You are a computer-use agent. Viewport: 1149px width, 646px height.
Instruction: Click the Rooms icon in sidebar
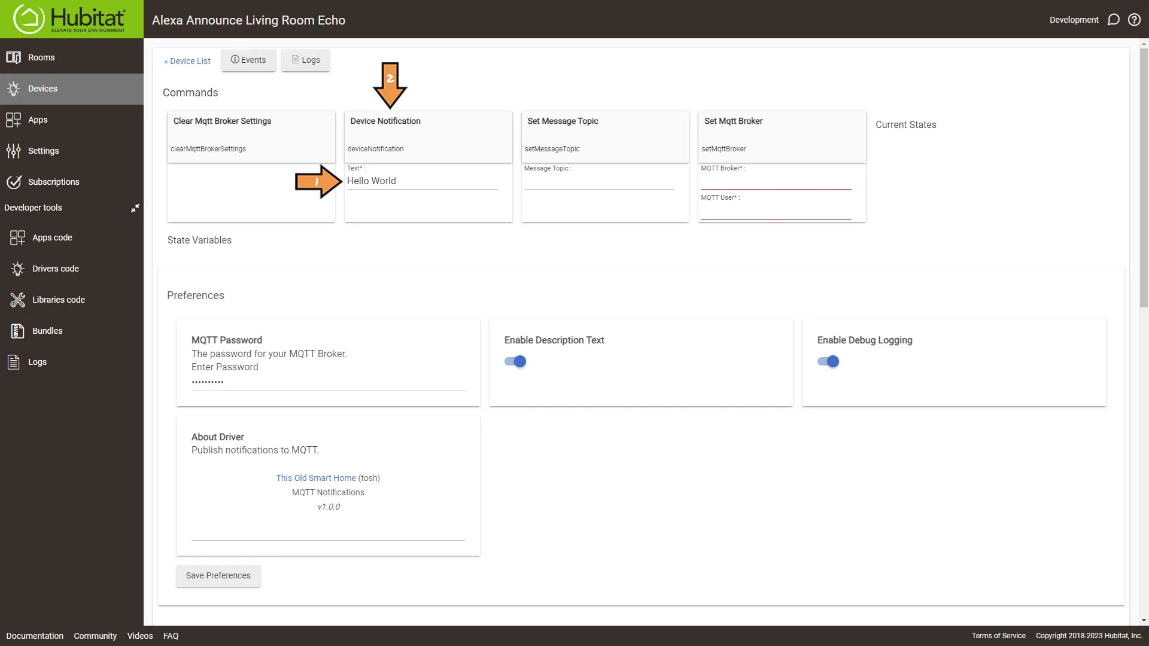click(x=13, y=57)
